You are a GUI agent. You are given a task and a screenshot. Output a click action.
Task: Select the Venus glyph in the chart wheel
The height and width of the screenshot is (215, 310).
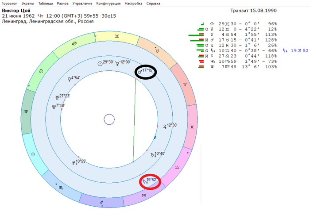[x=70, y=79]
